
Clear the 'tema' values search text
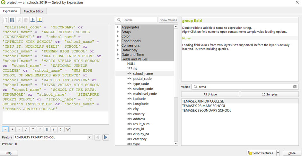click(x=295, y=87)
